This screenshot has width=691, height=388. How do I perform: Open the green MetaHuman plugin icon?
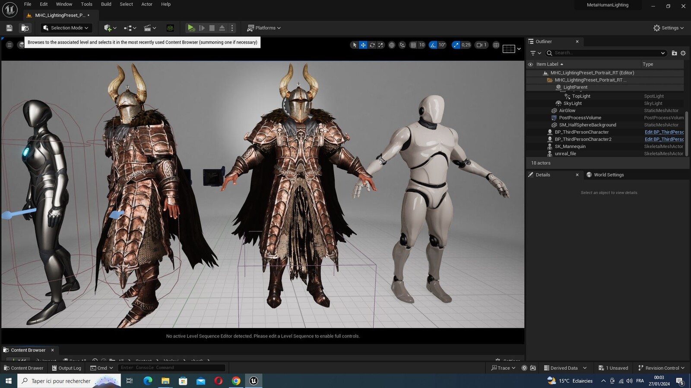pyautogui.click(x=170, y=28)
